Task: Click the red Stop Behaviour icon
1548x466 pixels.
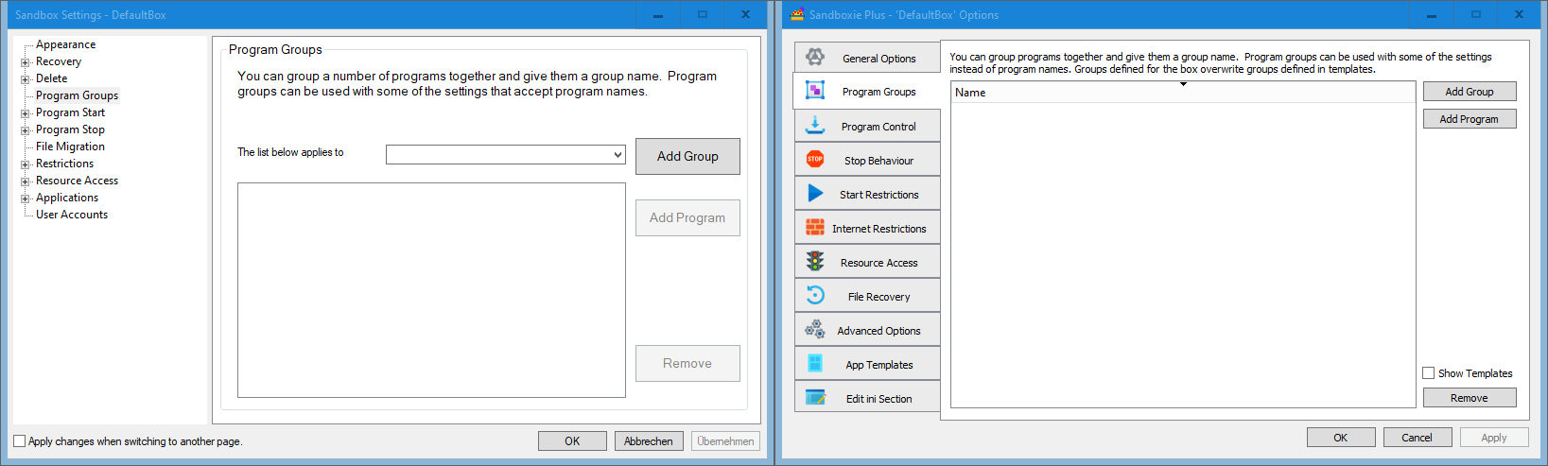Action: coord(815,160)
